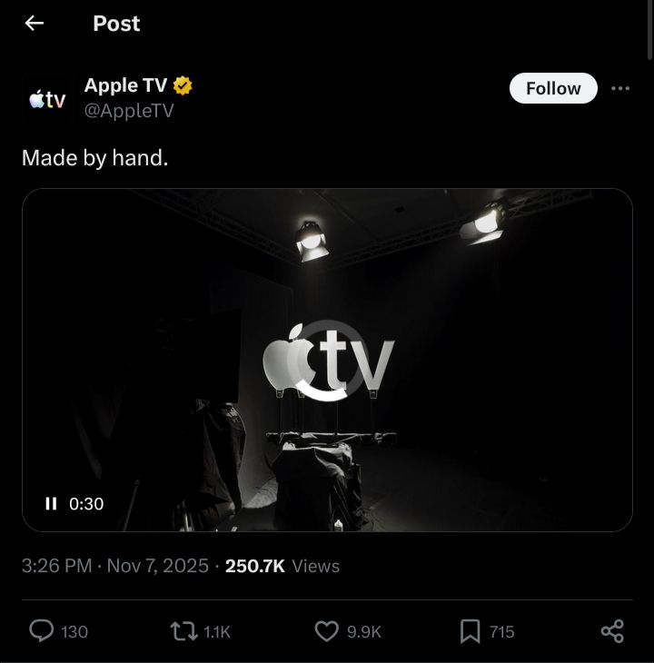Click the 0:30 video time indicator

click(86, 503)
